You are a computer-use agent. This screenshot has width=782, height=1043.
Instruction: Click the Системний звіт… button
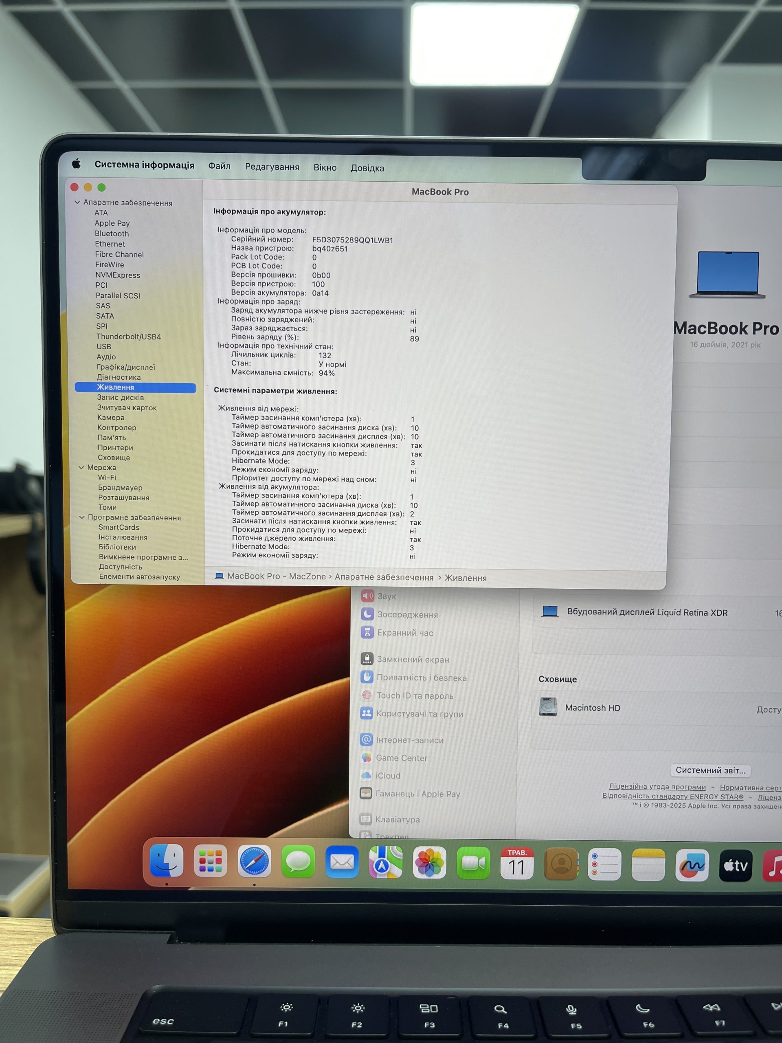point(710,770)
